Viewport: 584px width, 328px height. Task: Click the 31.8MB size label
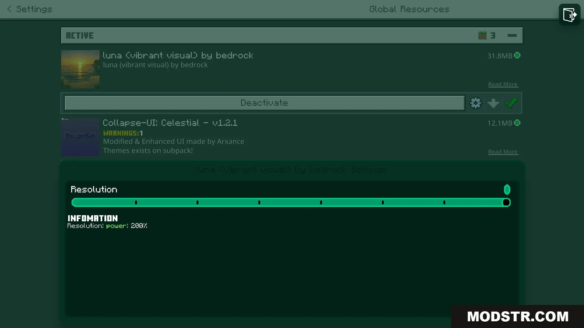click(500, 56)
